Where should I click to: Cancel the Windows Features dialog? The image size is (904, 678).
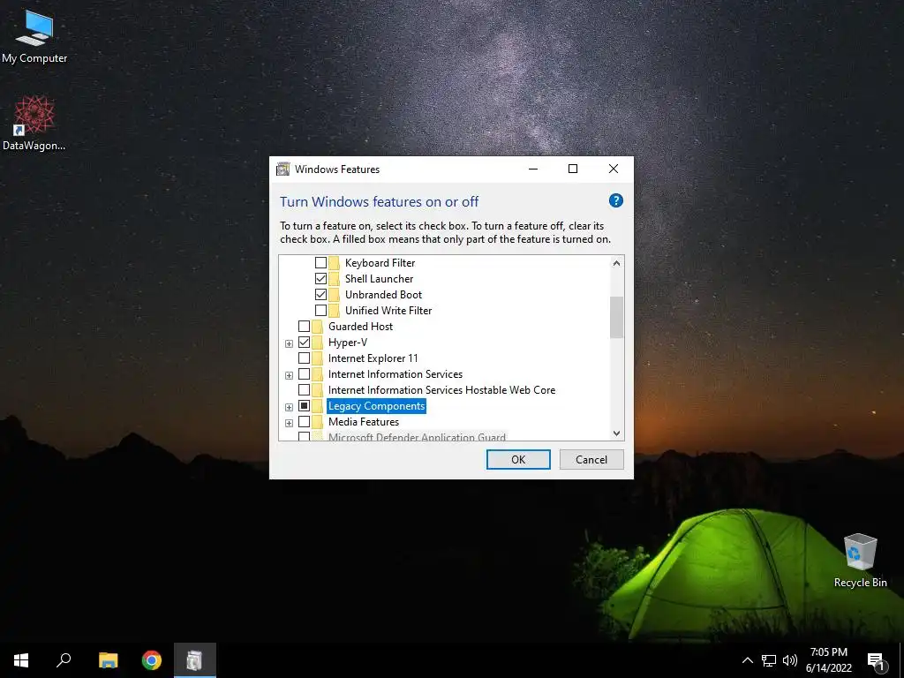pos(591,459)
